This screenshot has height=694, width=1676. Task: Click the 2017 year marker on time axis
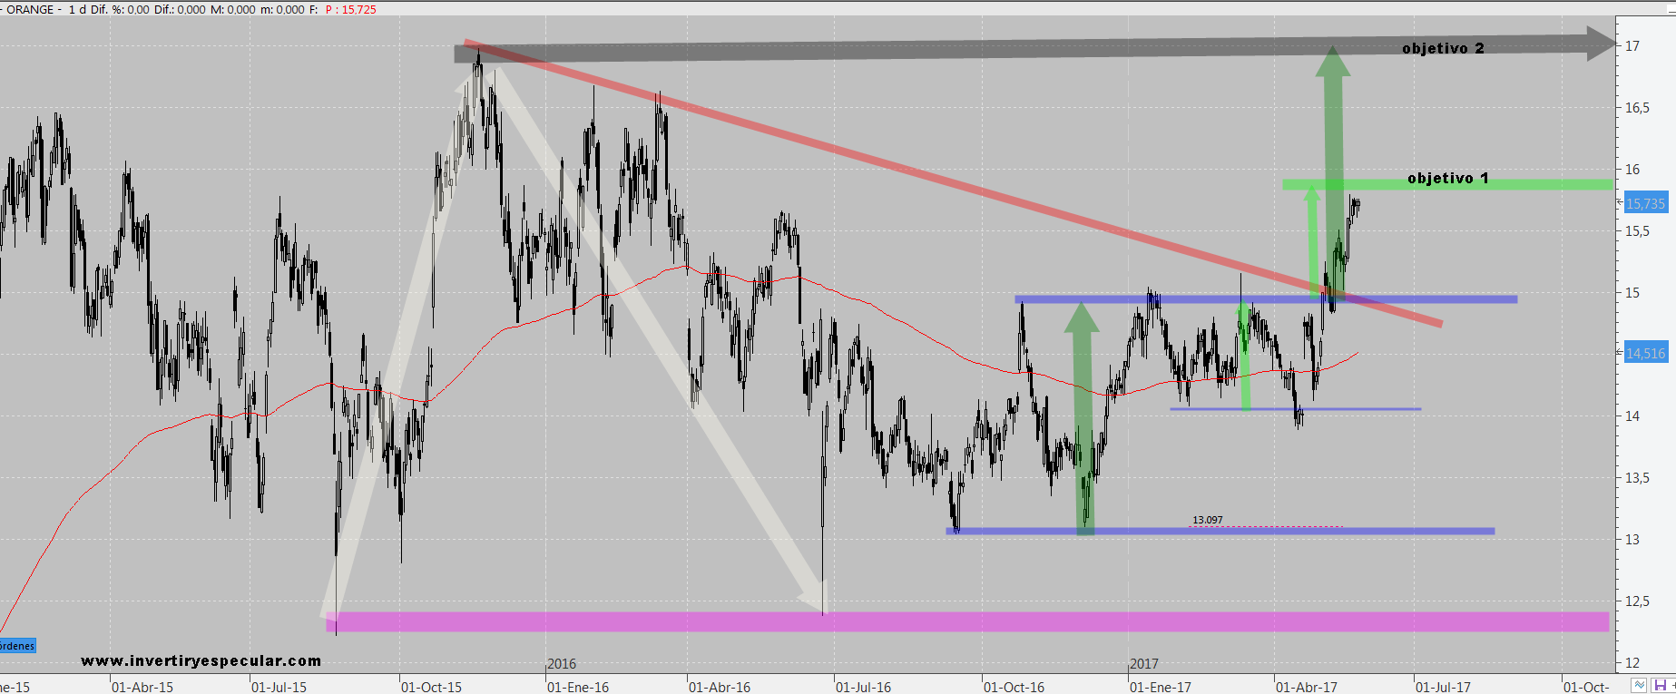pyautogui.click(x=1143, y=664)
